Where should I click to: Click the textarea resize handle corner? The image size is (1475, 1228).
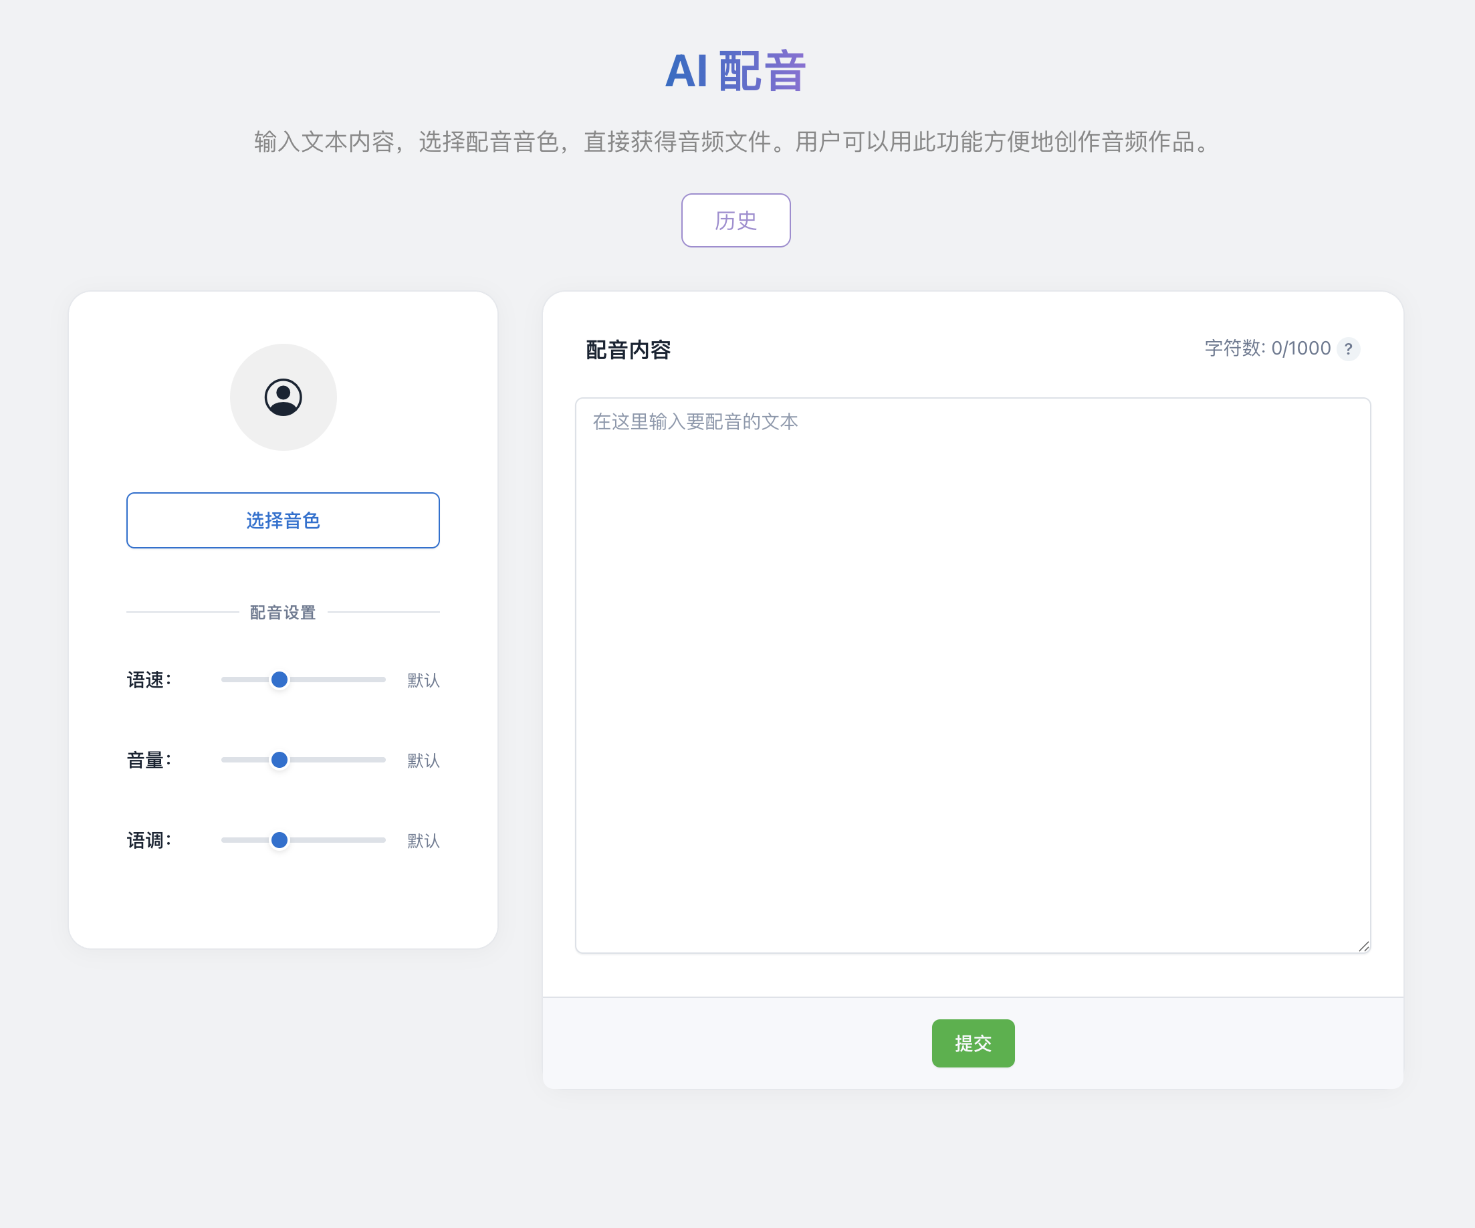coord(1363,946)
